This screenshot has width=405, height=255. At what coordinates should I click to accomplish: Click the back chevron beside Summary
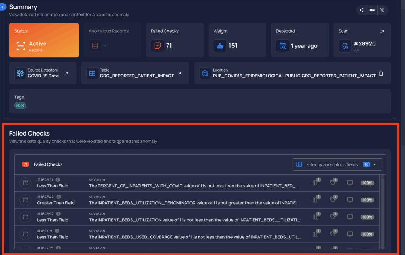point(3,7)
